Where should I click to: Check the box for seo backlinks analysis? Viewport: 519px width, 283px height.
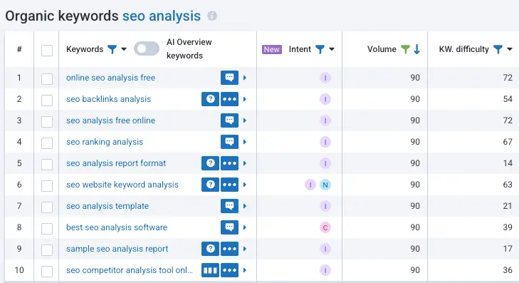47,100
